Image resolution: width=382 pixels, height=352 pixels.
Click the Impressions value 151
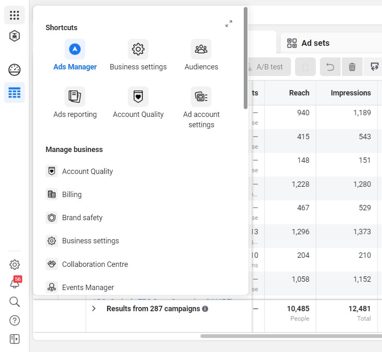click(x=365, y=160)
